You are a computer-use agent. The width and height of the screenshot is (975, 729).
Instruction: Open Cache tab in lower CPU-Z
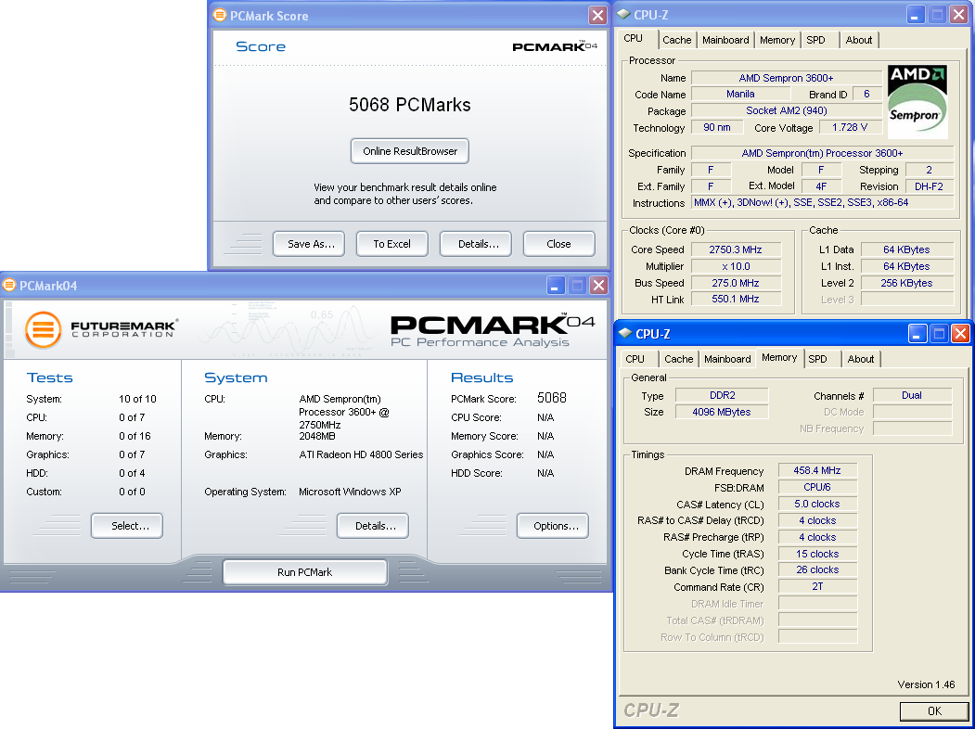click(678, 359)
